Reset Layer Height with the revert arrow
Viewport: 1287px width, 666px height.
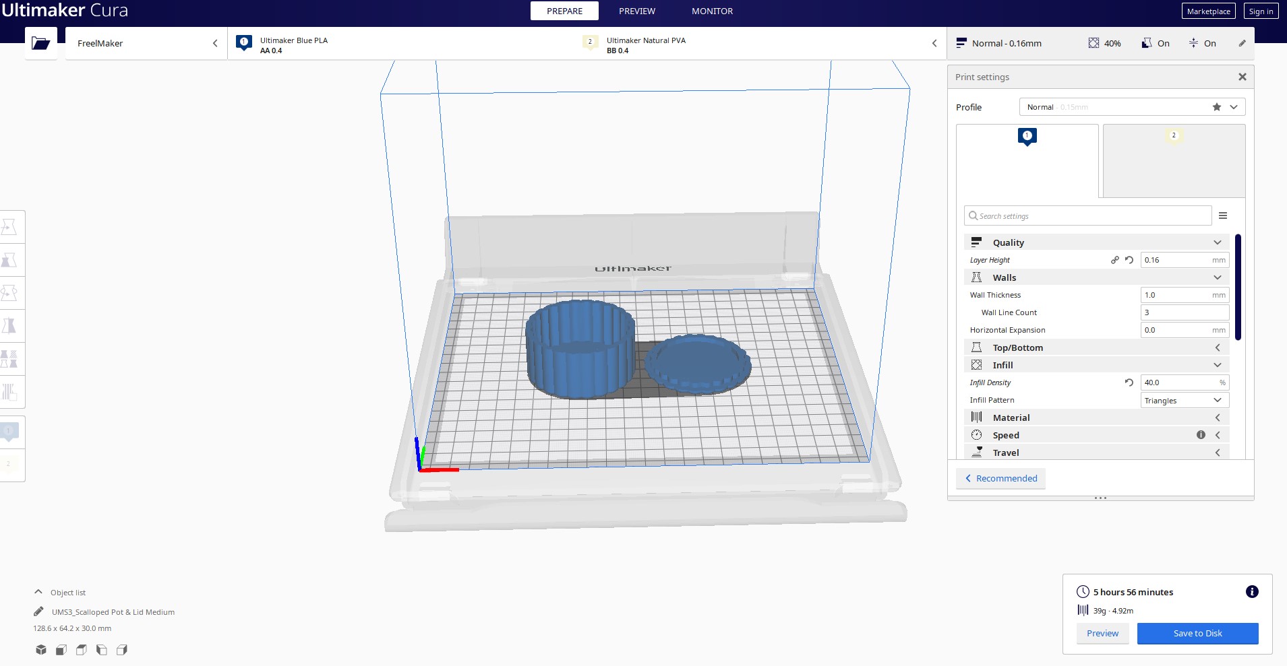[1129, 260]
